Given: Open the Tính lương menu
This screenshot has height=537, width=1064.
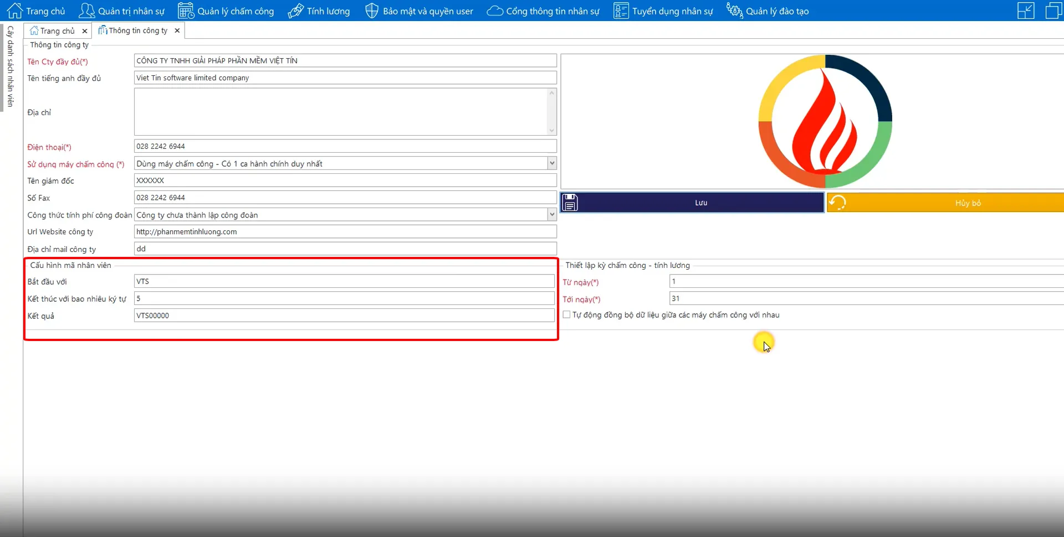Looking at the screenshot, I should click(x=319, y=11).
